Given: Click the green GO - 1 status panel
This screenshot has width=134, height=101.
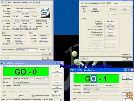Looking at the screenshot, I should point(96,79).
